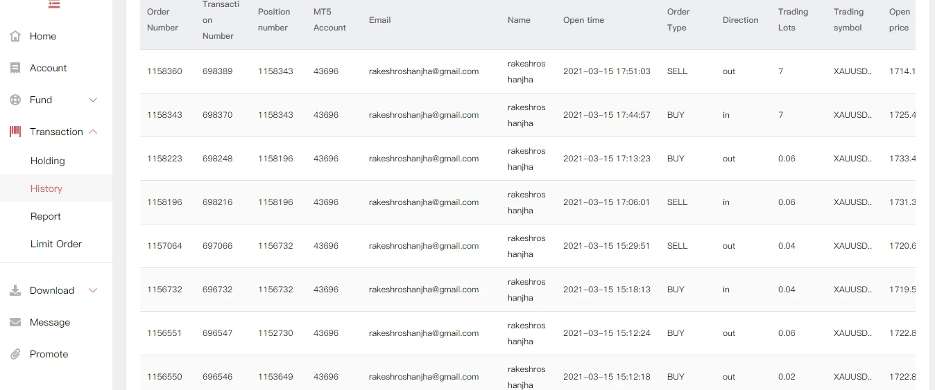Click the Promote paperclip icon

[15, 354]
